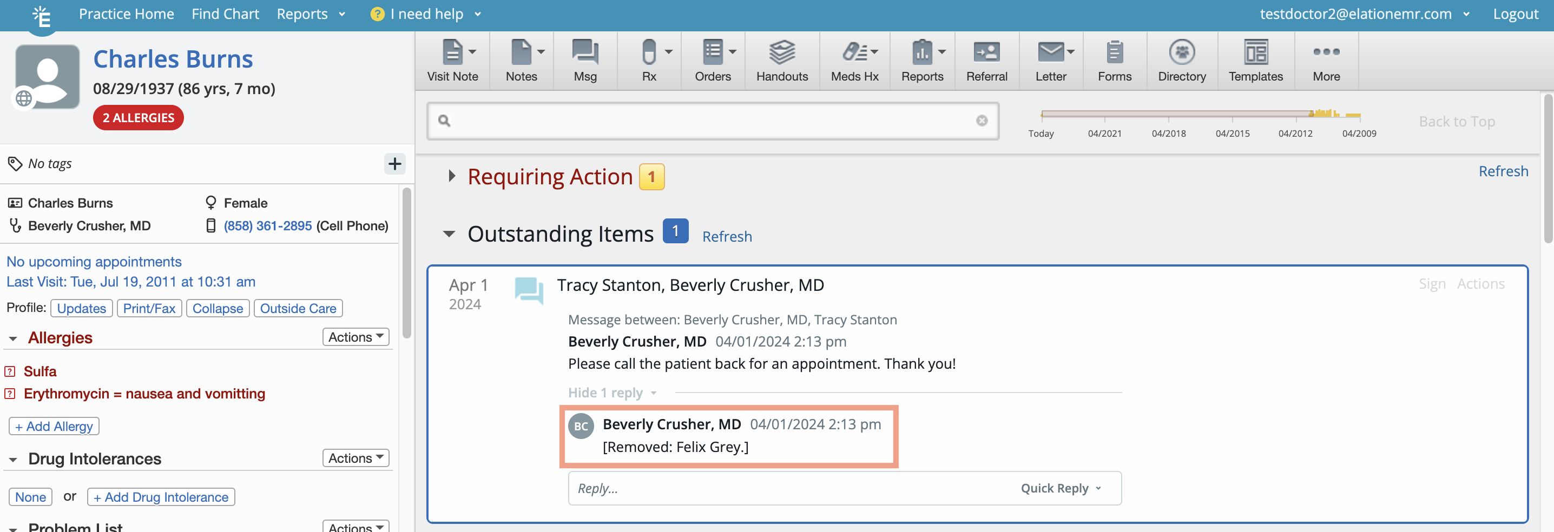Open the patient's Outside Care profile

point(298,308)
